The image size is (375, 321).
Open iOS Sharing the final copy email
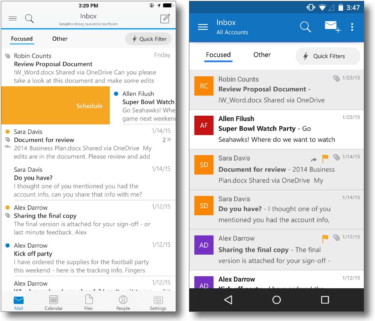88,220
